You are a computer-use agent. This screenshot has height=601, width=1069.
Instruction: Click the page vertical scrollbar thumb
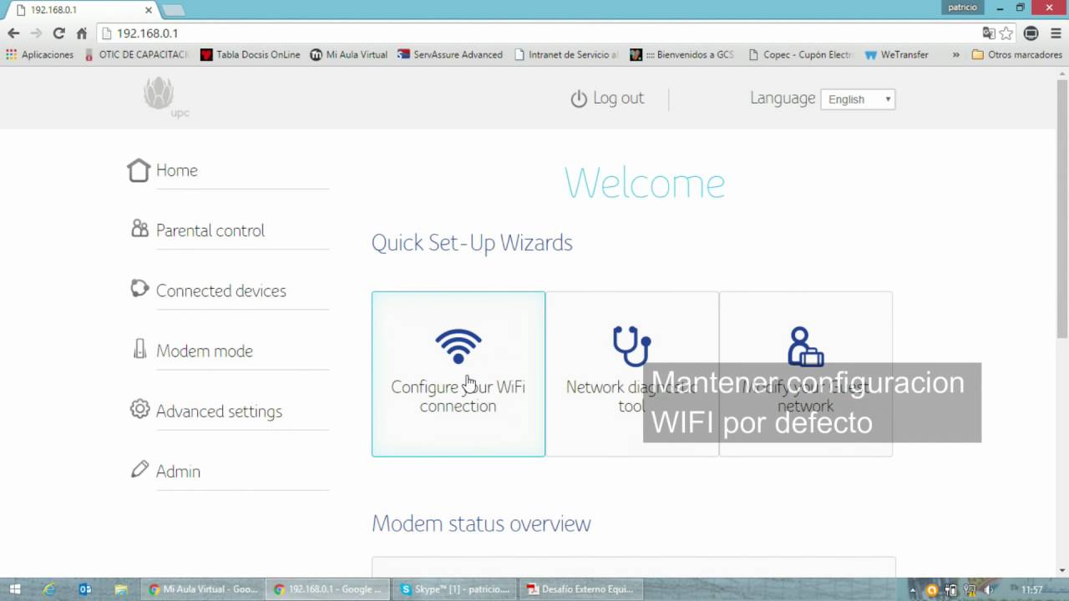(1062, 209)
